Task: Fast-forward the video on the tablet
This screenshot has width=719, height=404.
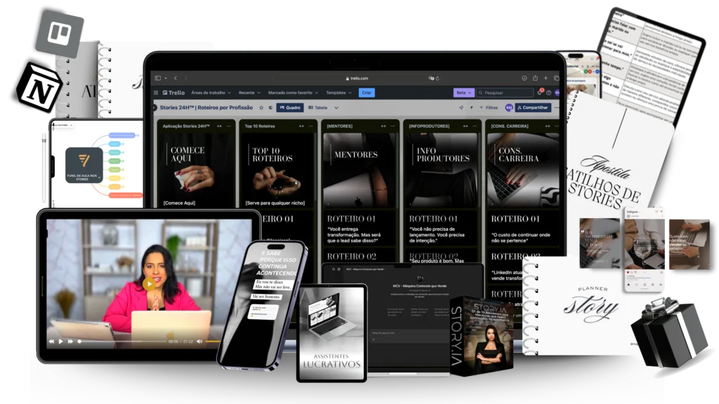Action: pyautogui.click(x=70, y=342)
